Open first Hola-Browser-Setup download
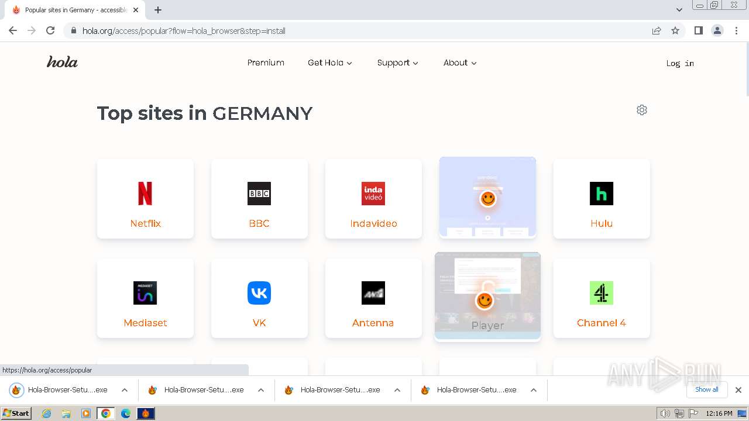Image resolution: width=749 pixels, height=421 pixels. point(60,390)
